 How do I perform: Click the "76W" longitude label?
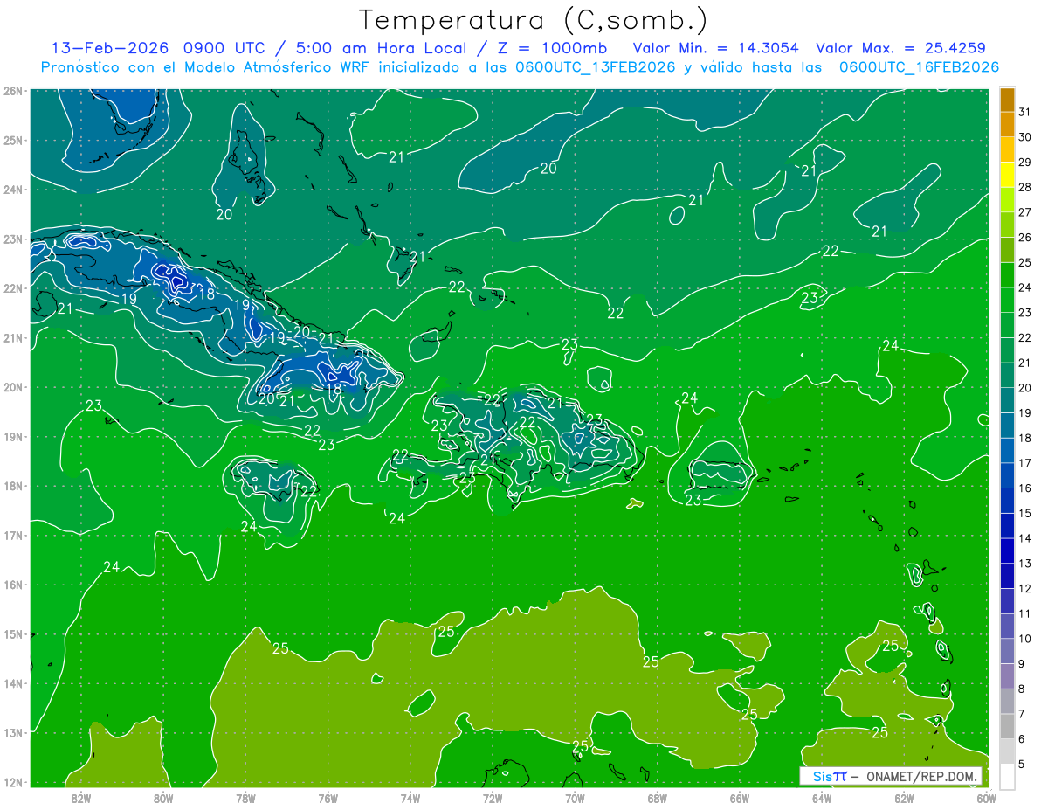pyautogui.click(x=327, y=797)
